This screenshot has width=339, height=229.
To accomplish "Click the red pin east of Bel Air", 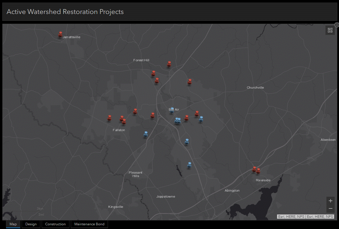I will 196,114.
